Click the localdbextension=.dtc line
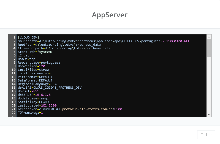 point(38,73)
